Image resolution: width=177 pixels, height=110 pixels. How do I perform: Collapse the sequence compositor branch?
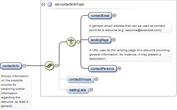pyautogui.click(x=56, y=66)
